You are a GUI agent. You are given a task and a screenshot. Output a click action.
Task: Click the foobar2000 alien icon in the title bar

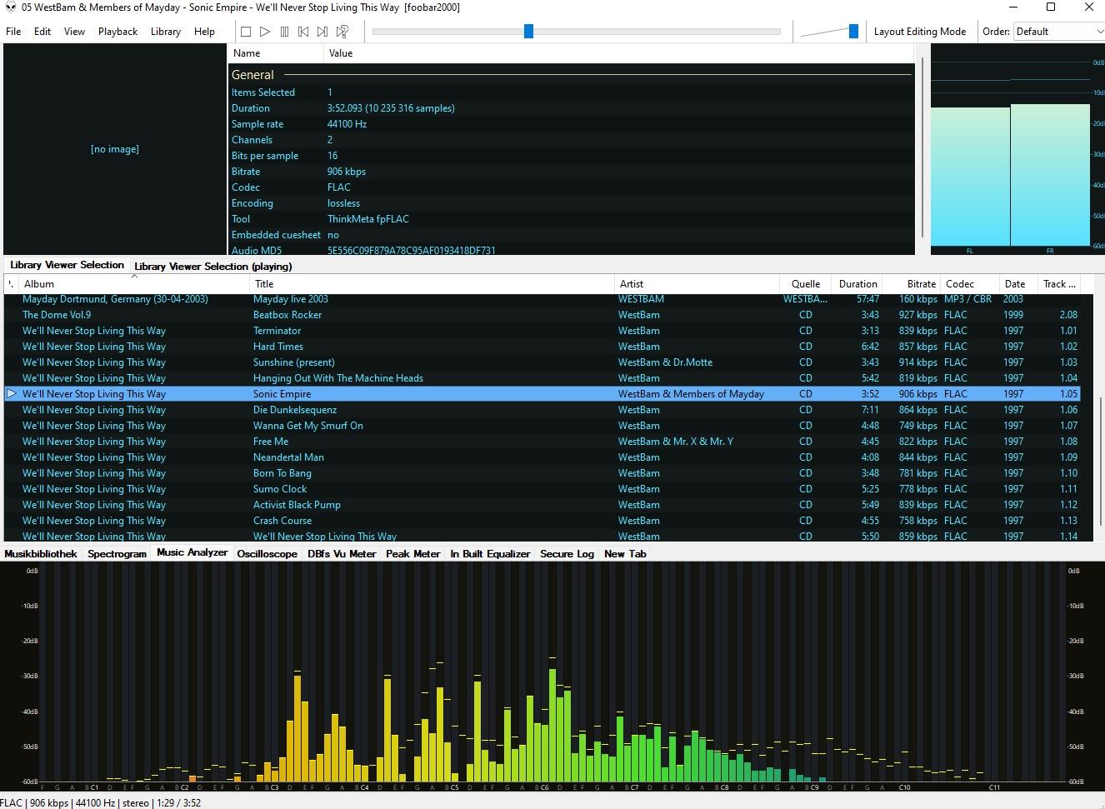(10, 7)
